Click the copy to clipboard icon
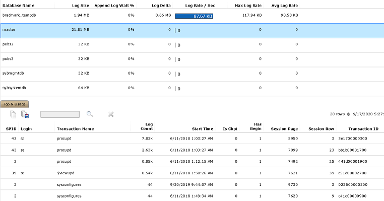 [x=13, y=114]
